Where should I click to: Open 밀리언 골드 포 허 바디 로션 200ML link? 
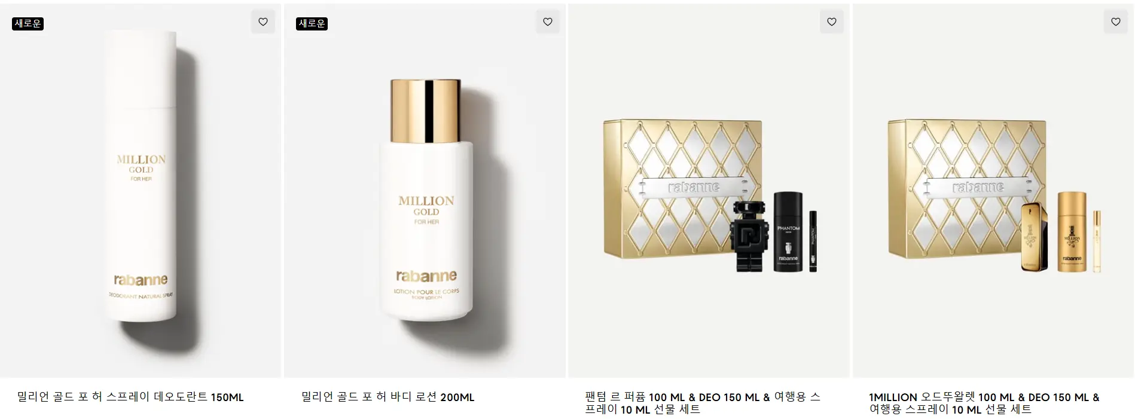click(x=388, y=397)
